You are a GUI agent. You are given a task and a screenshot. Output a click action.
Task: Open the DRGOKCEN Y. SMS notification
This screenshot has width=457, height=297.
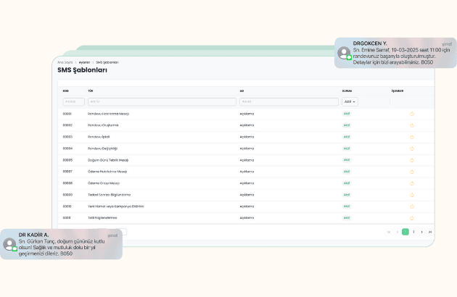coord(395,53)
